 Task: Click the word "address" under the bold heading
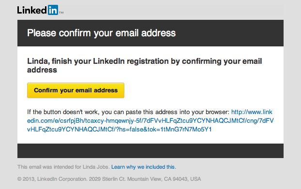(42, 70)
